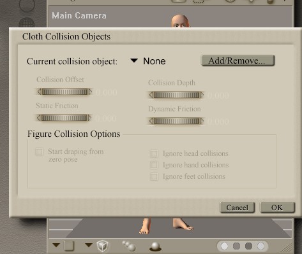Adjust the Static Friction slider
This screenshot has height=254, width=302.
point(64,118)
